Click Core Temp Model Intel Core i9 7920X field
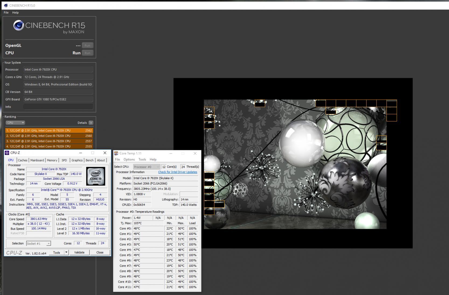Image resolution: width=449 pixels, height=295 pixels. 165,178
